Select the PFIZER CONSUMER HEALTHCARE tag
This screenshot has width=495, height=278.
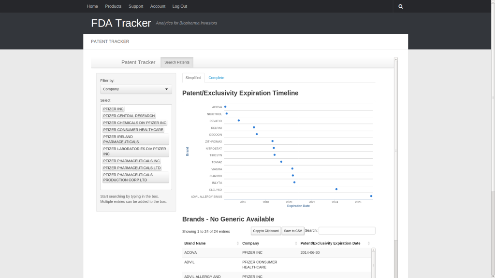pyautogui.click(x=133, y=129)
